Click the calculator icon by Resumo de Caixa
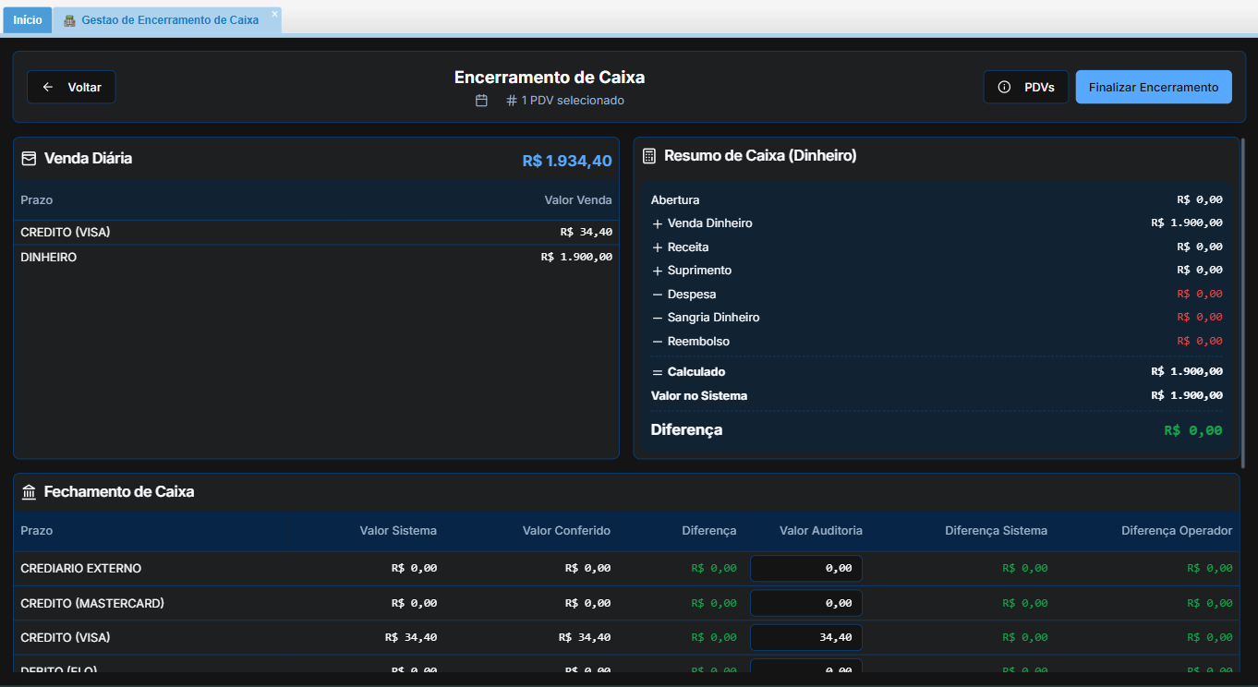This screenshot has width=1258, height=687. (x=649, y=156)
